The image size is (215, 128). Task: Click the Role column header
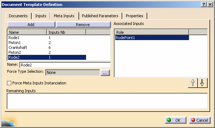click(x=152, y=32)
